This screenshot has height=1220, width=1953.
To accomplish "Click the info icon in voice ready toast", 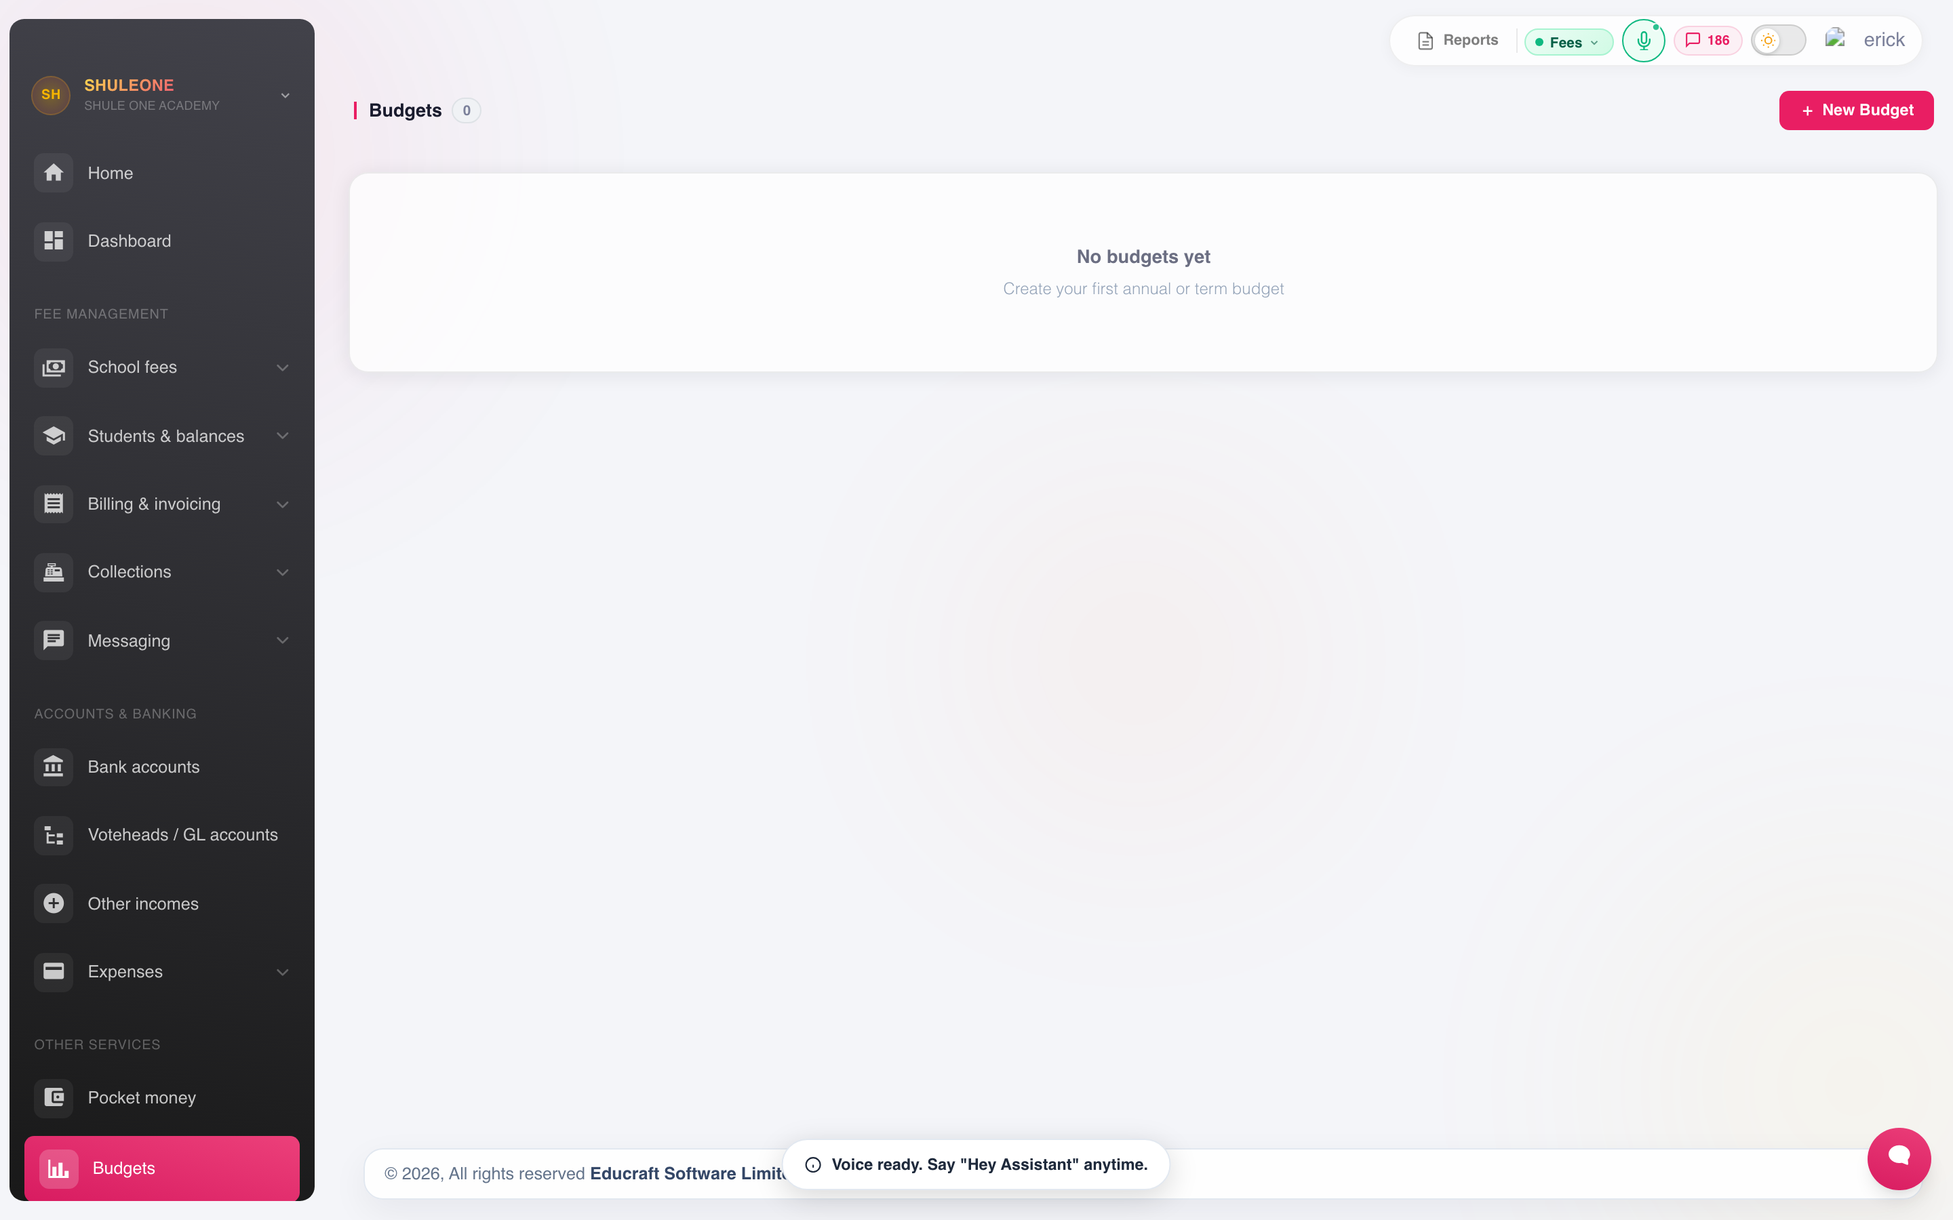I will 812,1164.
